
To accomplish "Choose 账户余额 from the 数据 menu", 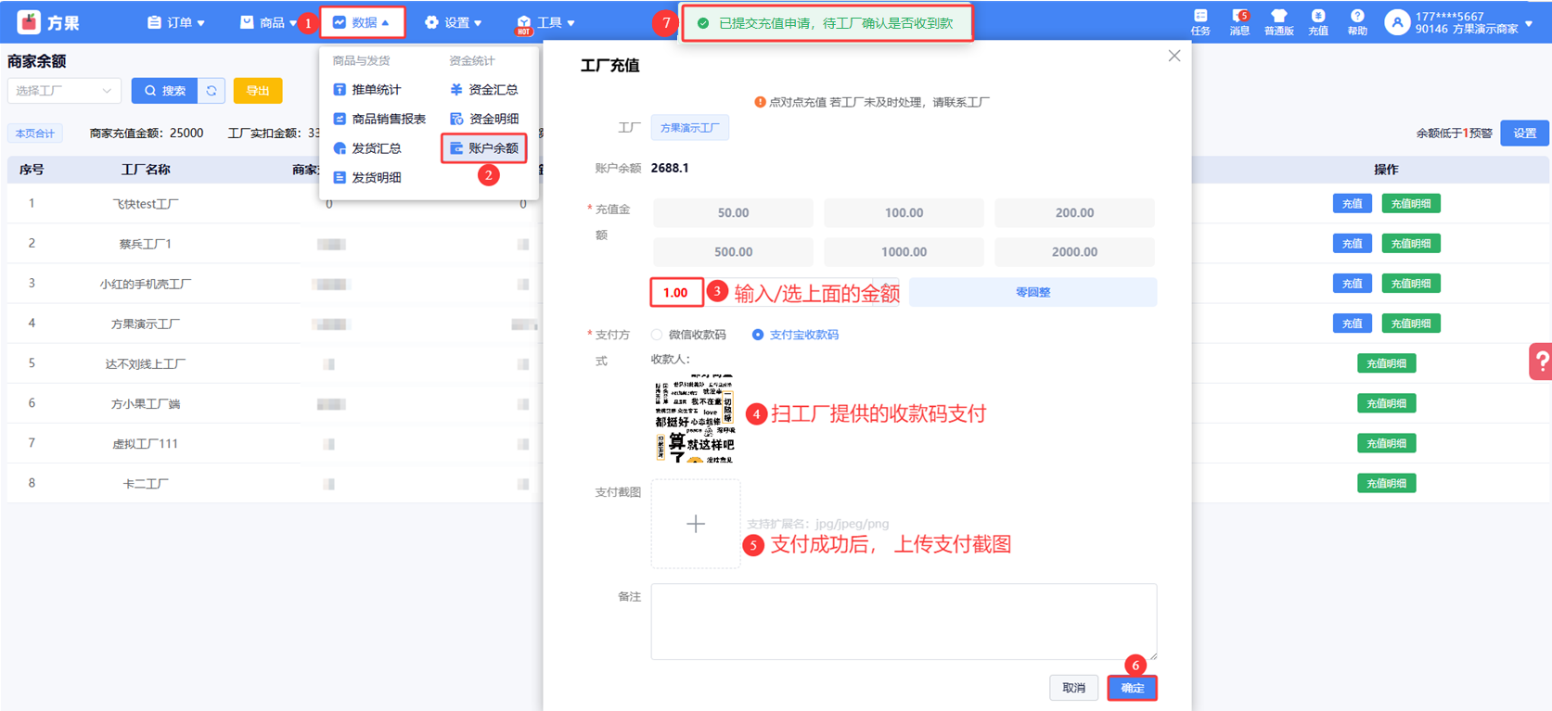I will (x=484, y=148).
